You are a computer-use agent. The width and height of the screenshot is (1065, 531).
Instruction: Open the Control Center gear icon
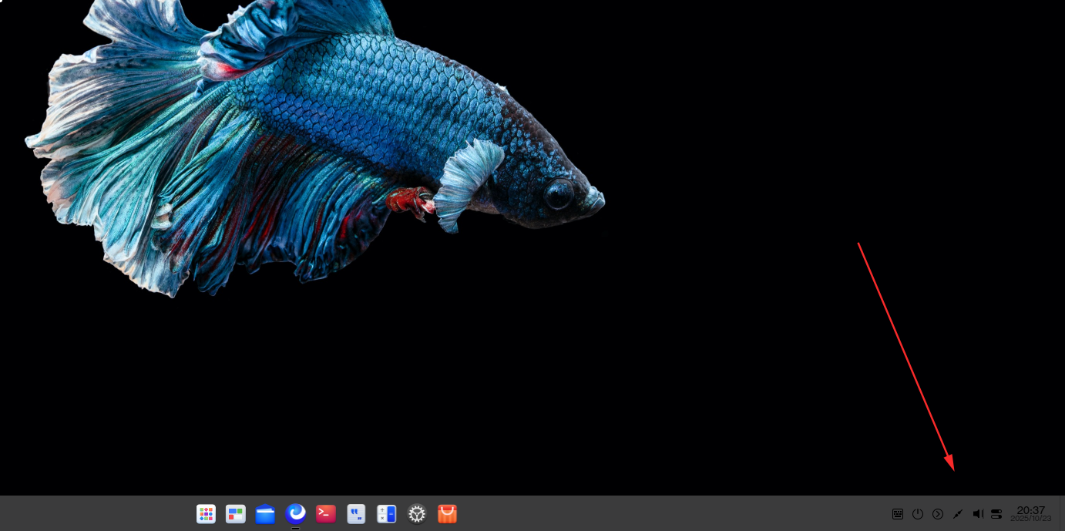[417, 514]
